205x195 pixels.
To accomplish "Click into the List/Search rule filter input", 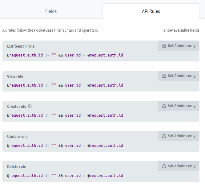I will [92, 55].
